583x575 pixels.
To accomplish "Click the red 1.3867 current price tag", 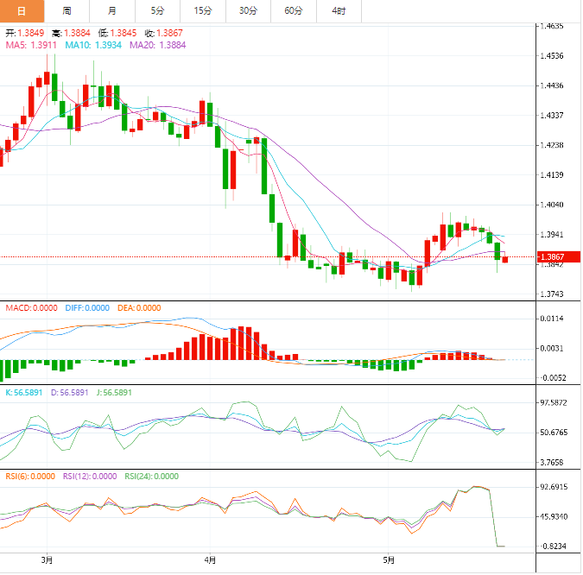I will [x=559, y=257].
